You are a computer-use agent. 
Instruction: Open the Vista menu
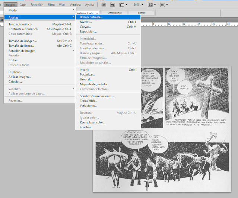(x=62, y=5)
